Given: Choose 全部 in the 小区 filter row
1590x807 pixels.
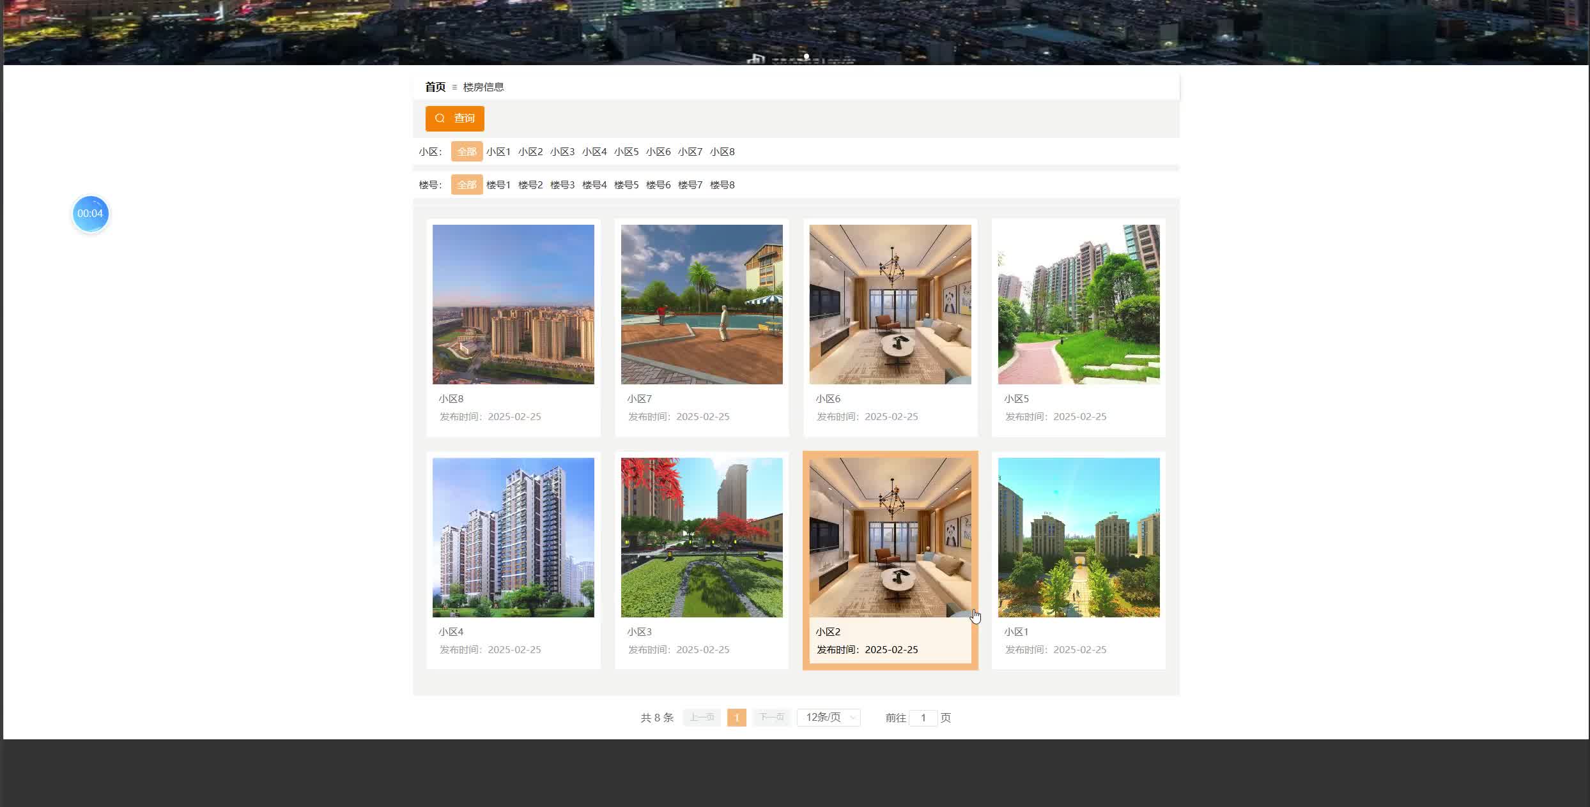Looking at the screenshot, I should tap(467, 152).
